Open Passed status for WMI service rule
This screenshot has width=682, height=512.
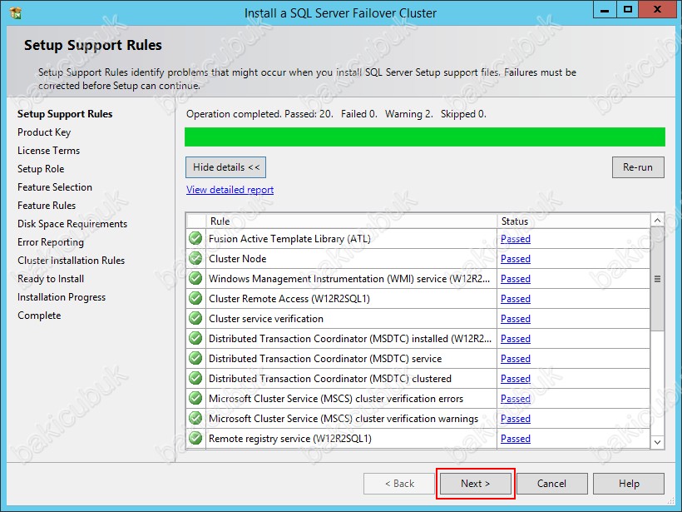point(516,279)
